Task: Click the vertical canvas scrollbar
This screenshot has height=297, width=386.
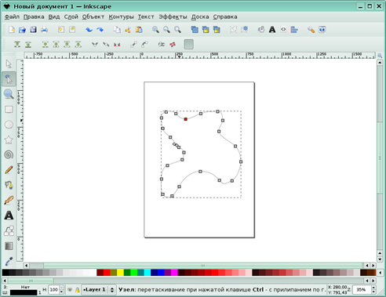Action: click(380, 158)
